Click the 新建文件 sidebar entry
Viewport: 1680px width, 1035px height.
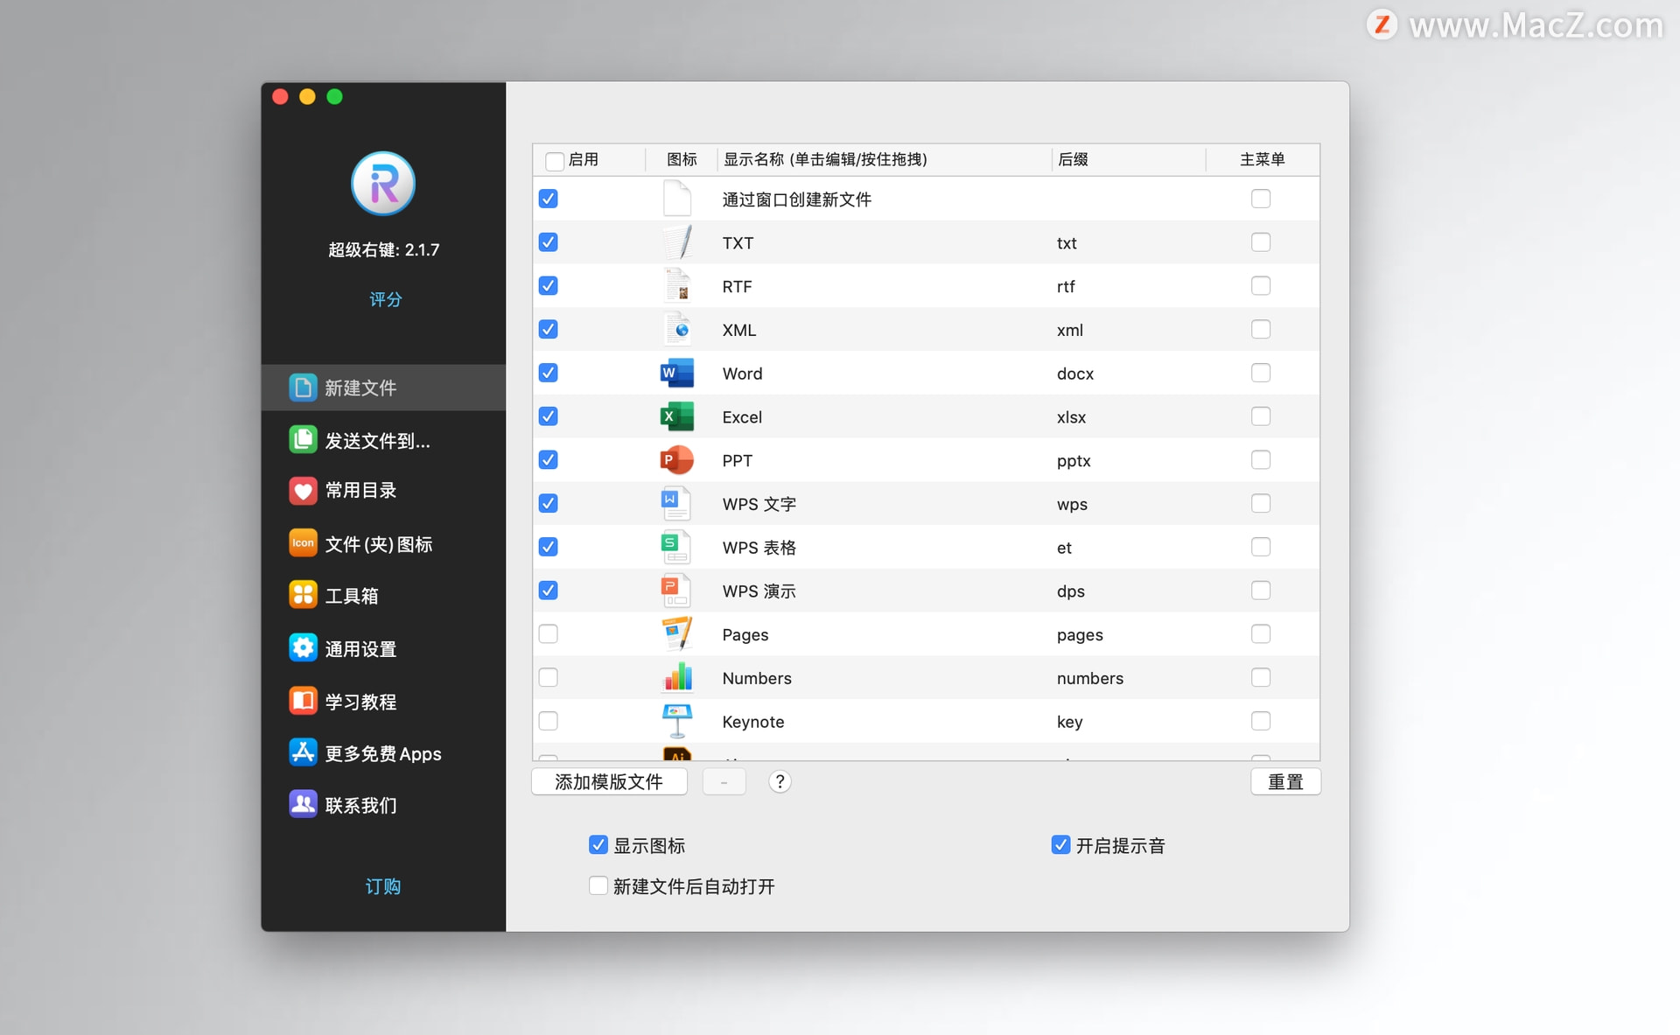point(360,388)
